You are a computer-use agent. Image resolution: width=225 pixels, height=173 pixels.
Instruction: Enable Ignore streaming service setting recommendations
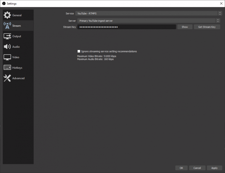click(79, 51)
